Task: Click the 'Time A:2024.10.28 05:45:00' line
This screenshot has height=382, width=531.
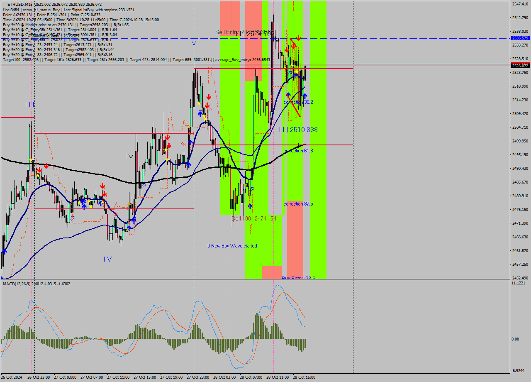Action: pos(80,20)
